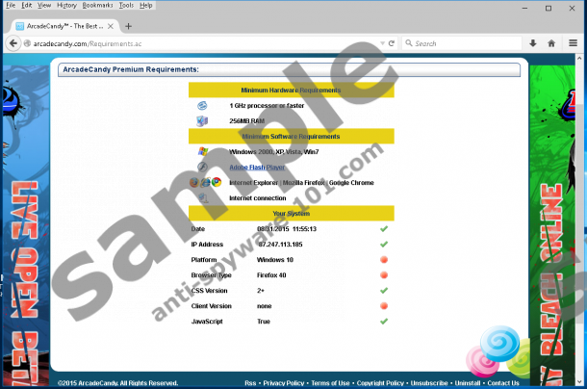Open the Bookmarks menu
This screenshot has width=587, height=389.
point(97,6)
